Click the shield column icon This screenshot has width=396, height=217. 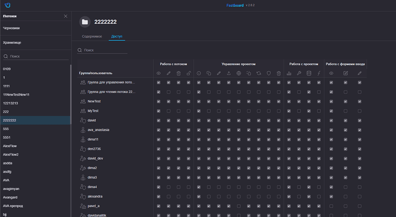[269, 73]
